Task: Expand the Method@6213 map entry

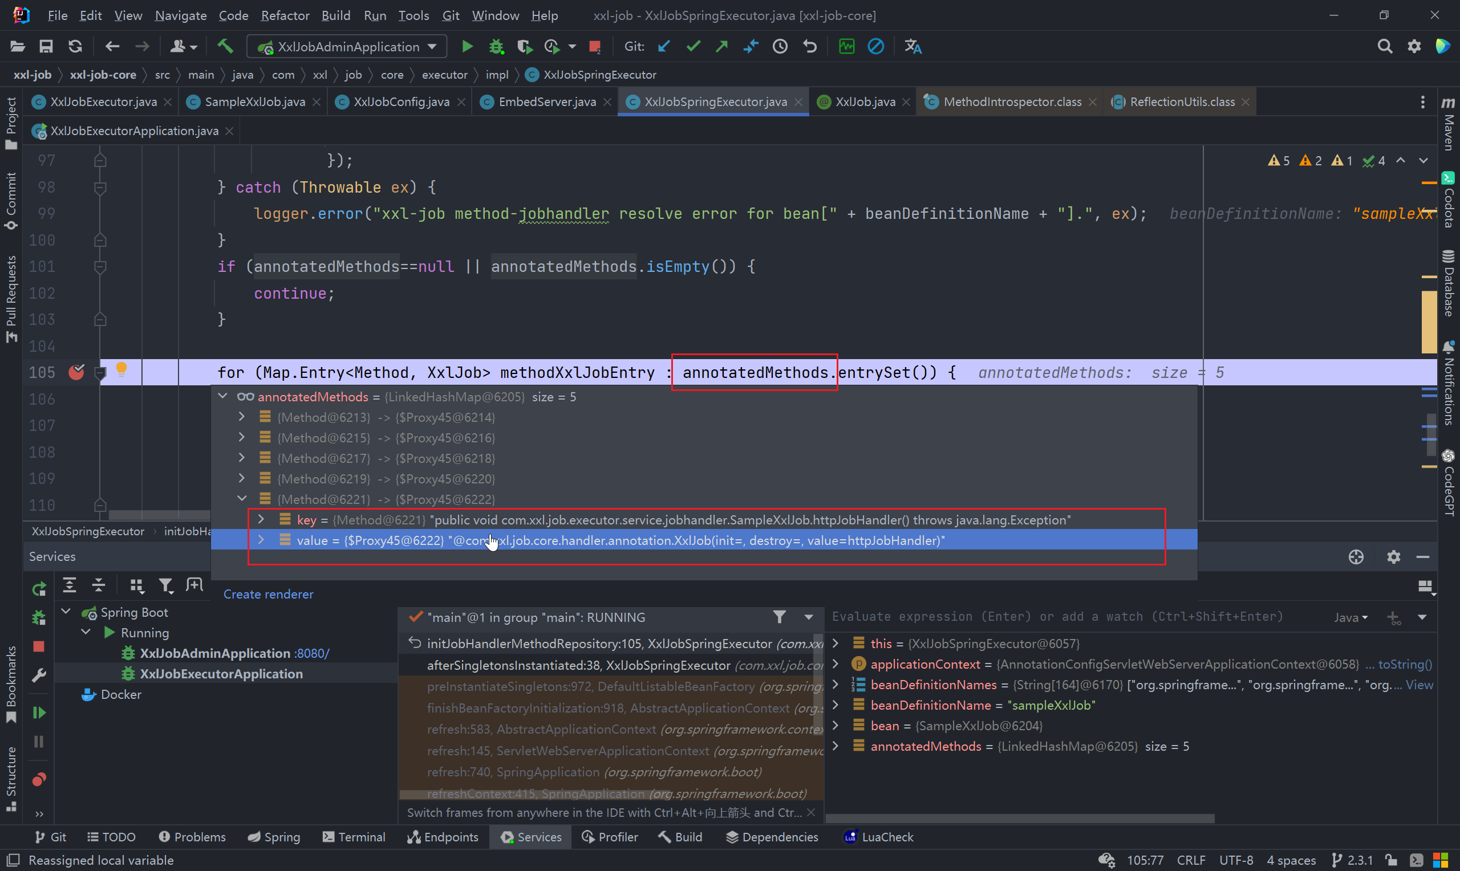Action: click(x=241, y=417)
